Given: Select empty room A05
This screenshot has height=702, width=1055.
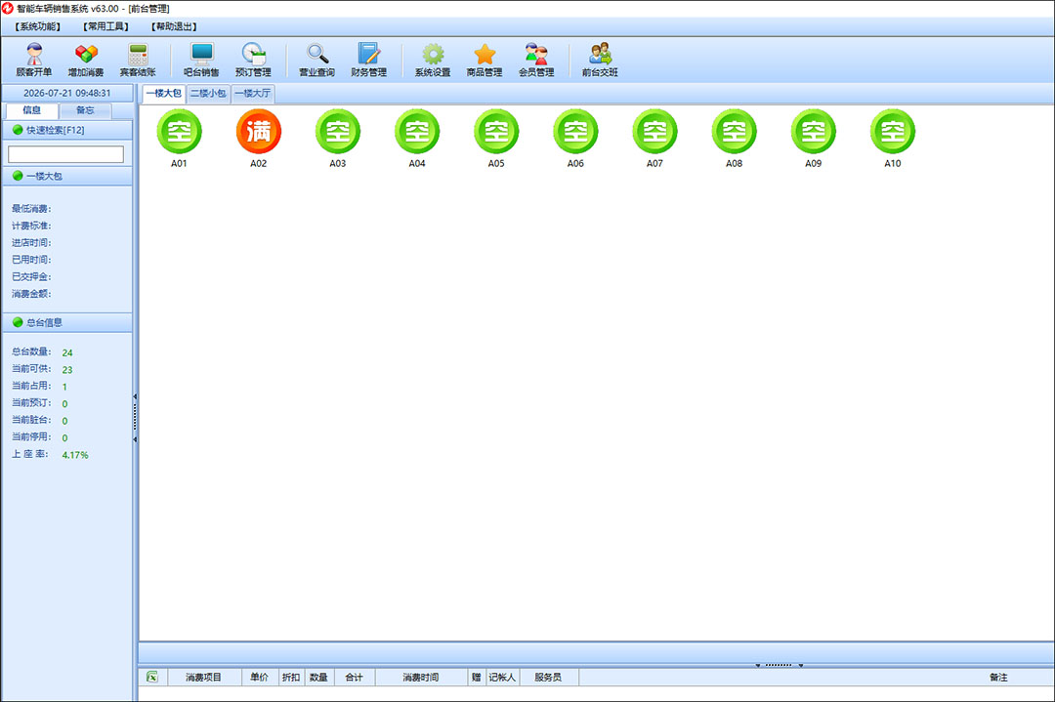Looking at the screenshot, I should tap(496, 138).
